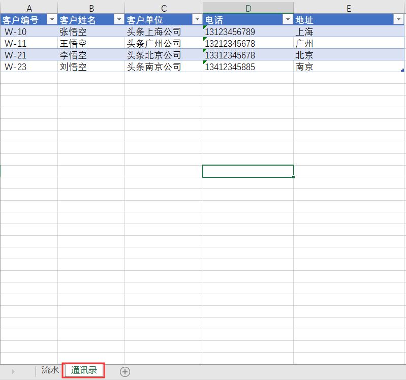Open the 客户姓名 filter dropdown
This screenshot has height=380, width=406.
point(119,19)
